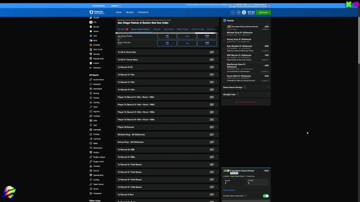
Task: Click info icon next to Straight bets
Action: coord(238,94)
